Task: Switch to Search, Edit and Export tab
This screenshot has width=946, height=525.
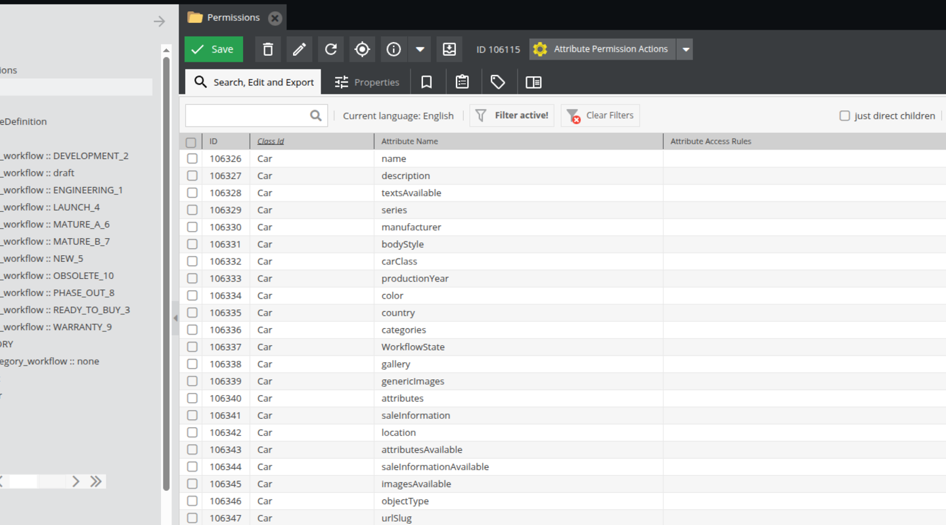Action: (x=254, y=82)
